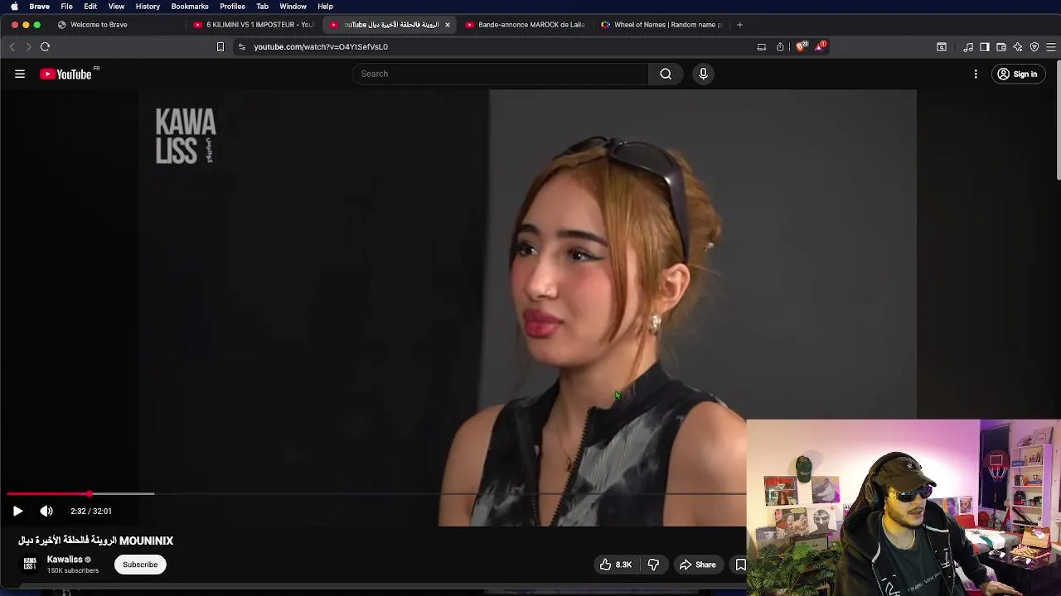Screen dimensions: 1061x596
Task: Mute the video volume
Action: pos(46,512)
